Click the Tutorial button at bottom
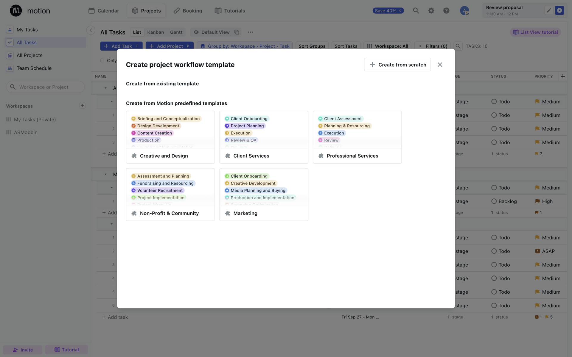The height and width of the screenshot is (357, 572). tap(66, 350)
